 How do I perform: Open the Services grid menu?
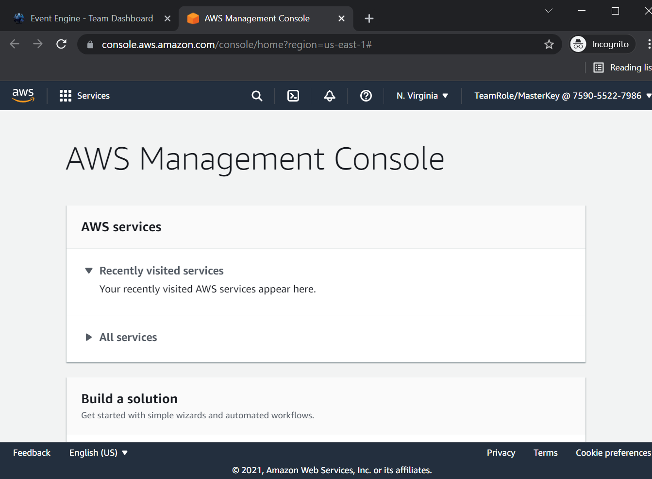coord(84,96)
